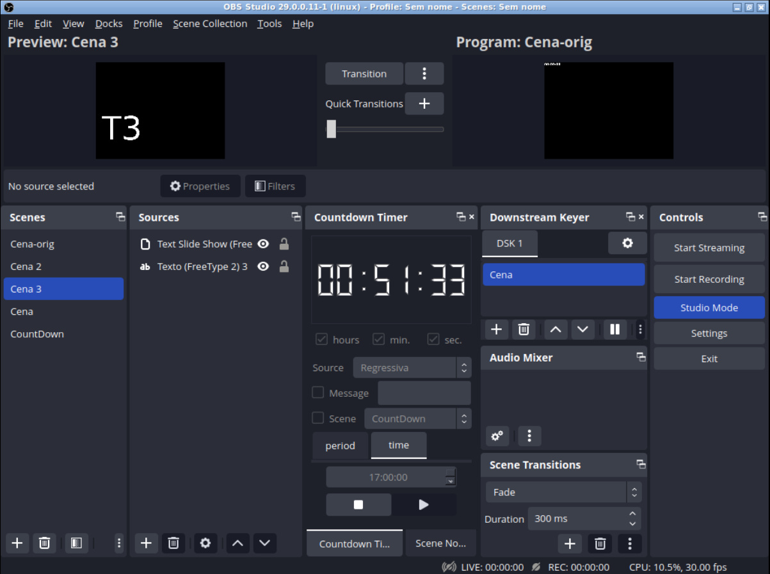The width and height of the screenshot is (770, 574).
Task: Lock the Text Slide Show source
Action: click(x=284, y=244)
